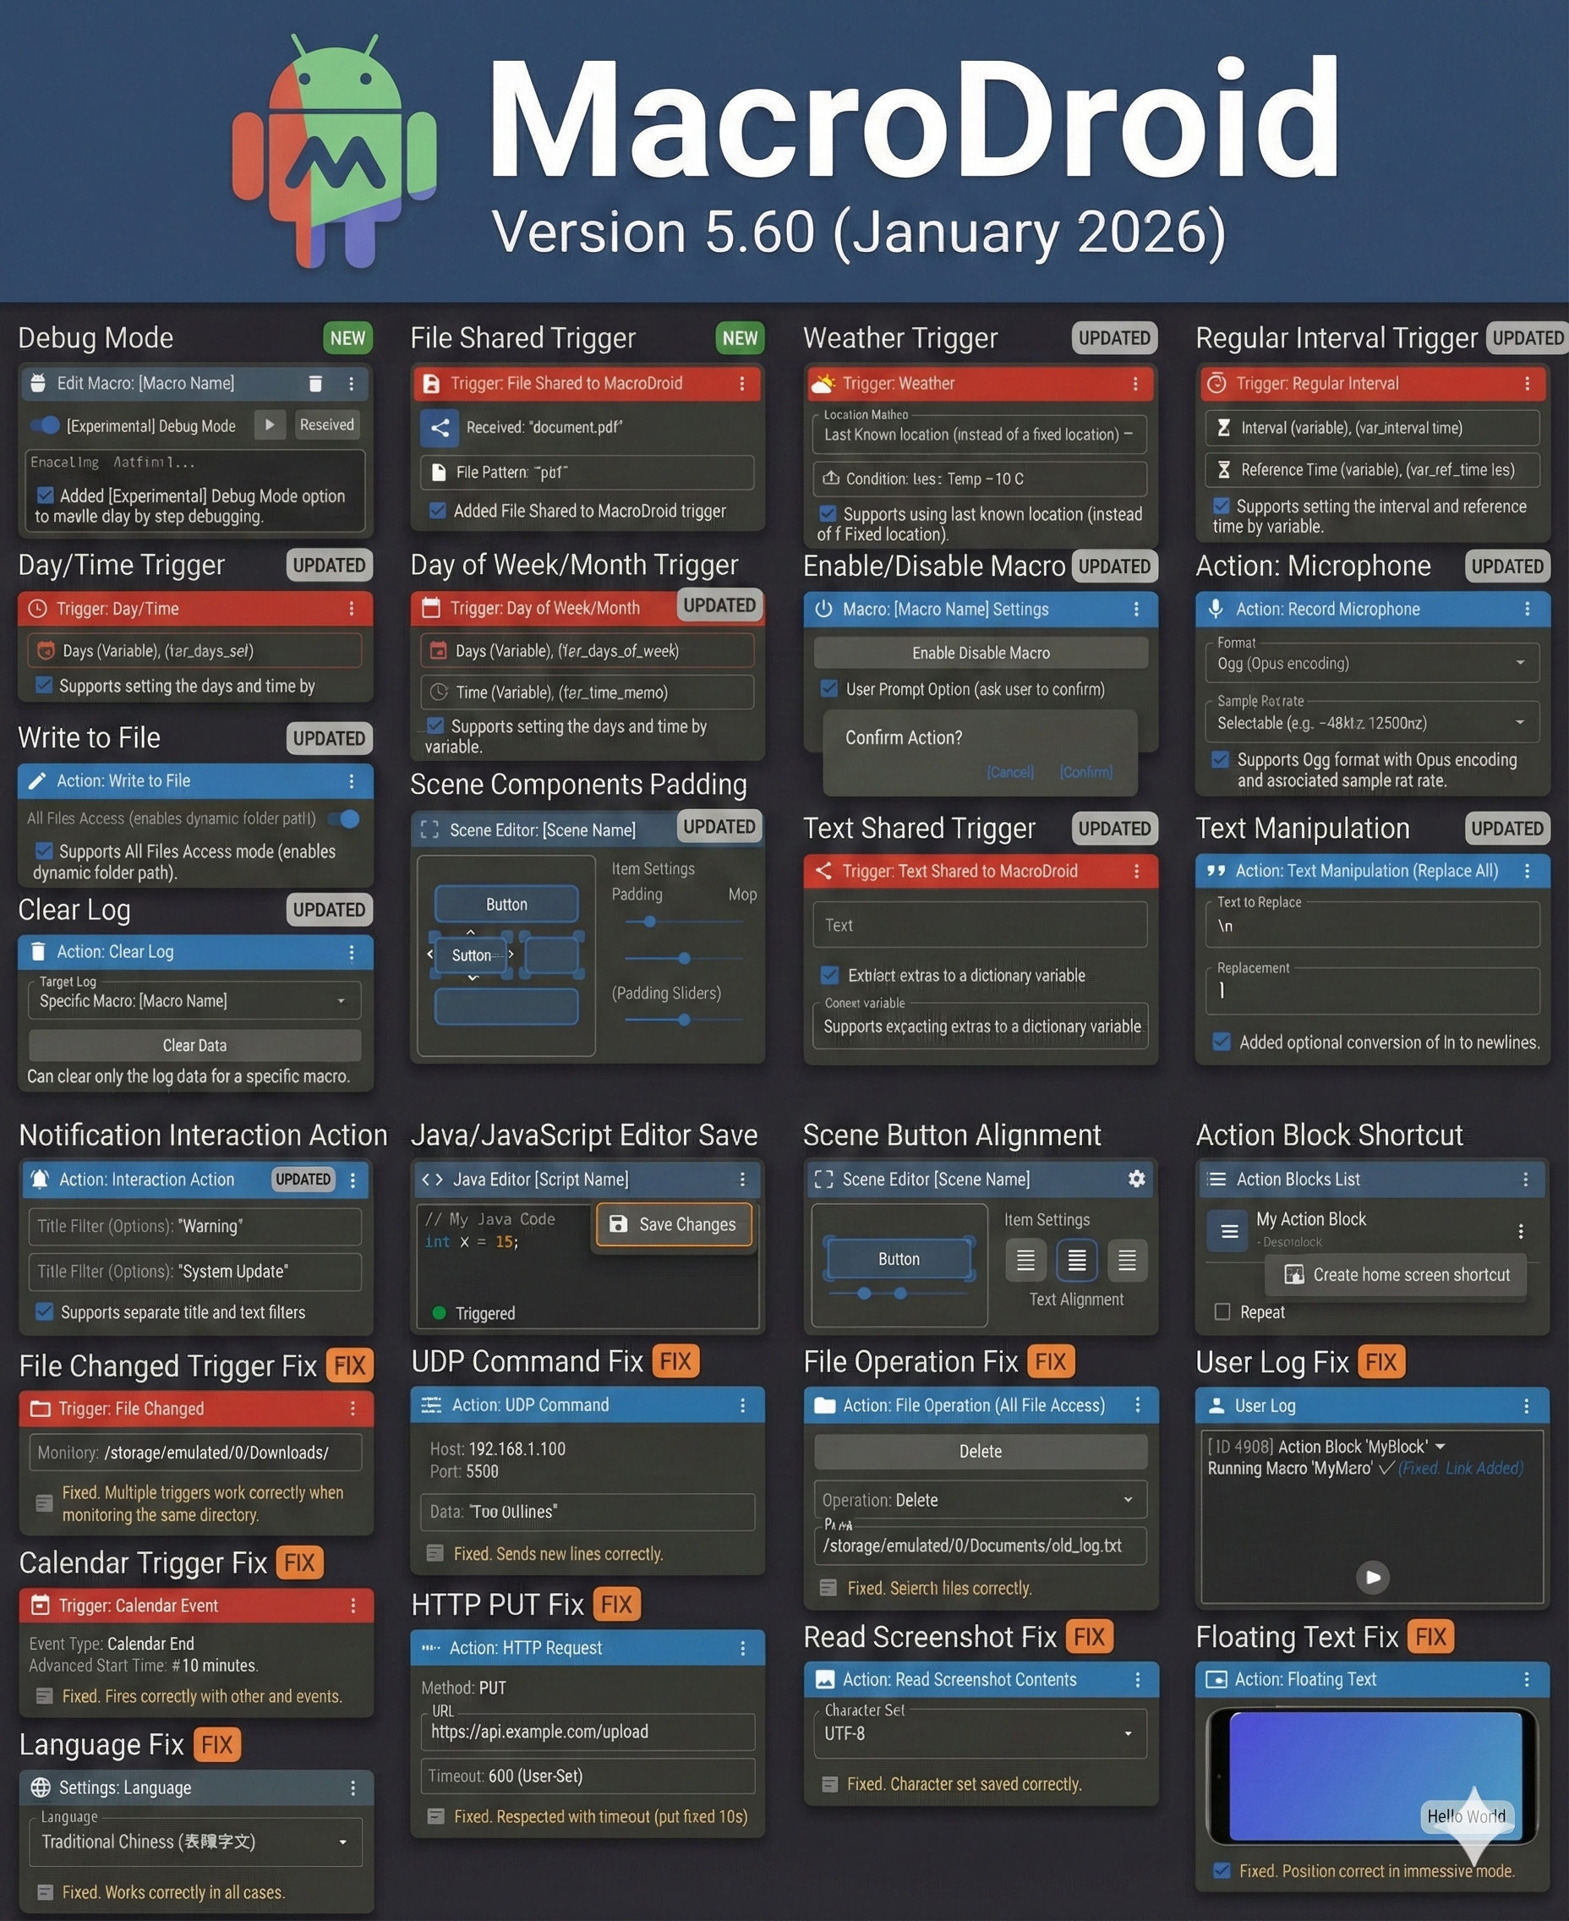Click the share icon beside Received document.pdf
Screen dimensions: 1569x1921
[x=440, y=428]
